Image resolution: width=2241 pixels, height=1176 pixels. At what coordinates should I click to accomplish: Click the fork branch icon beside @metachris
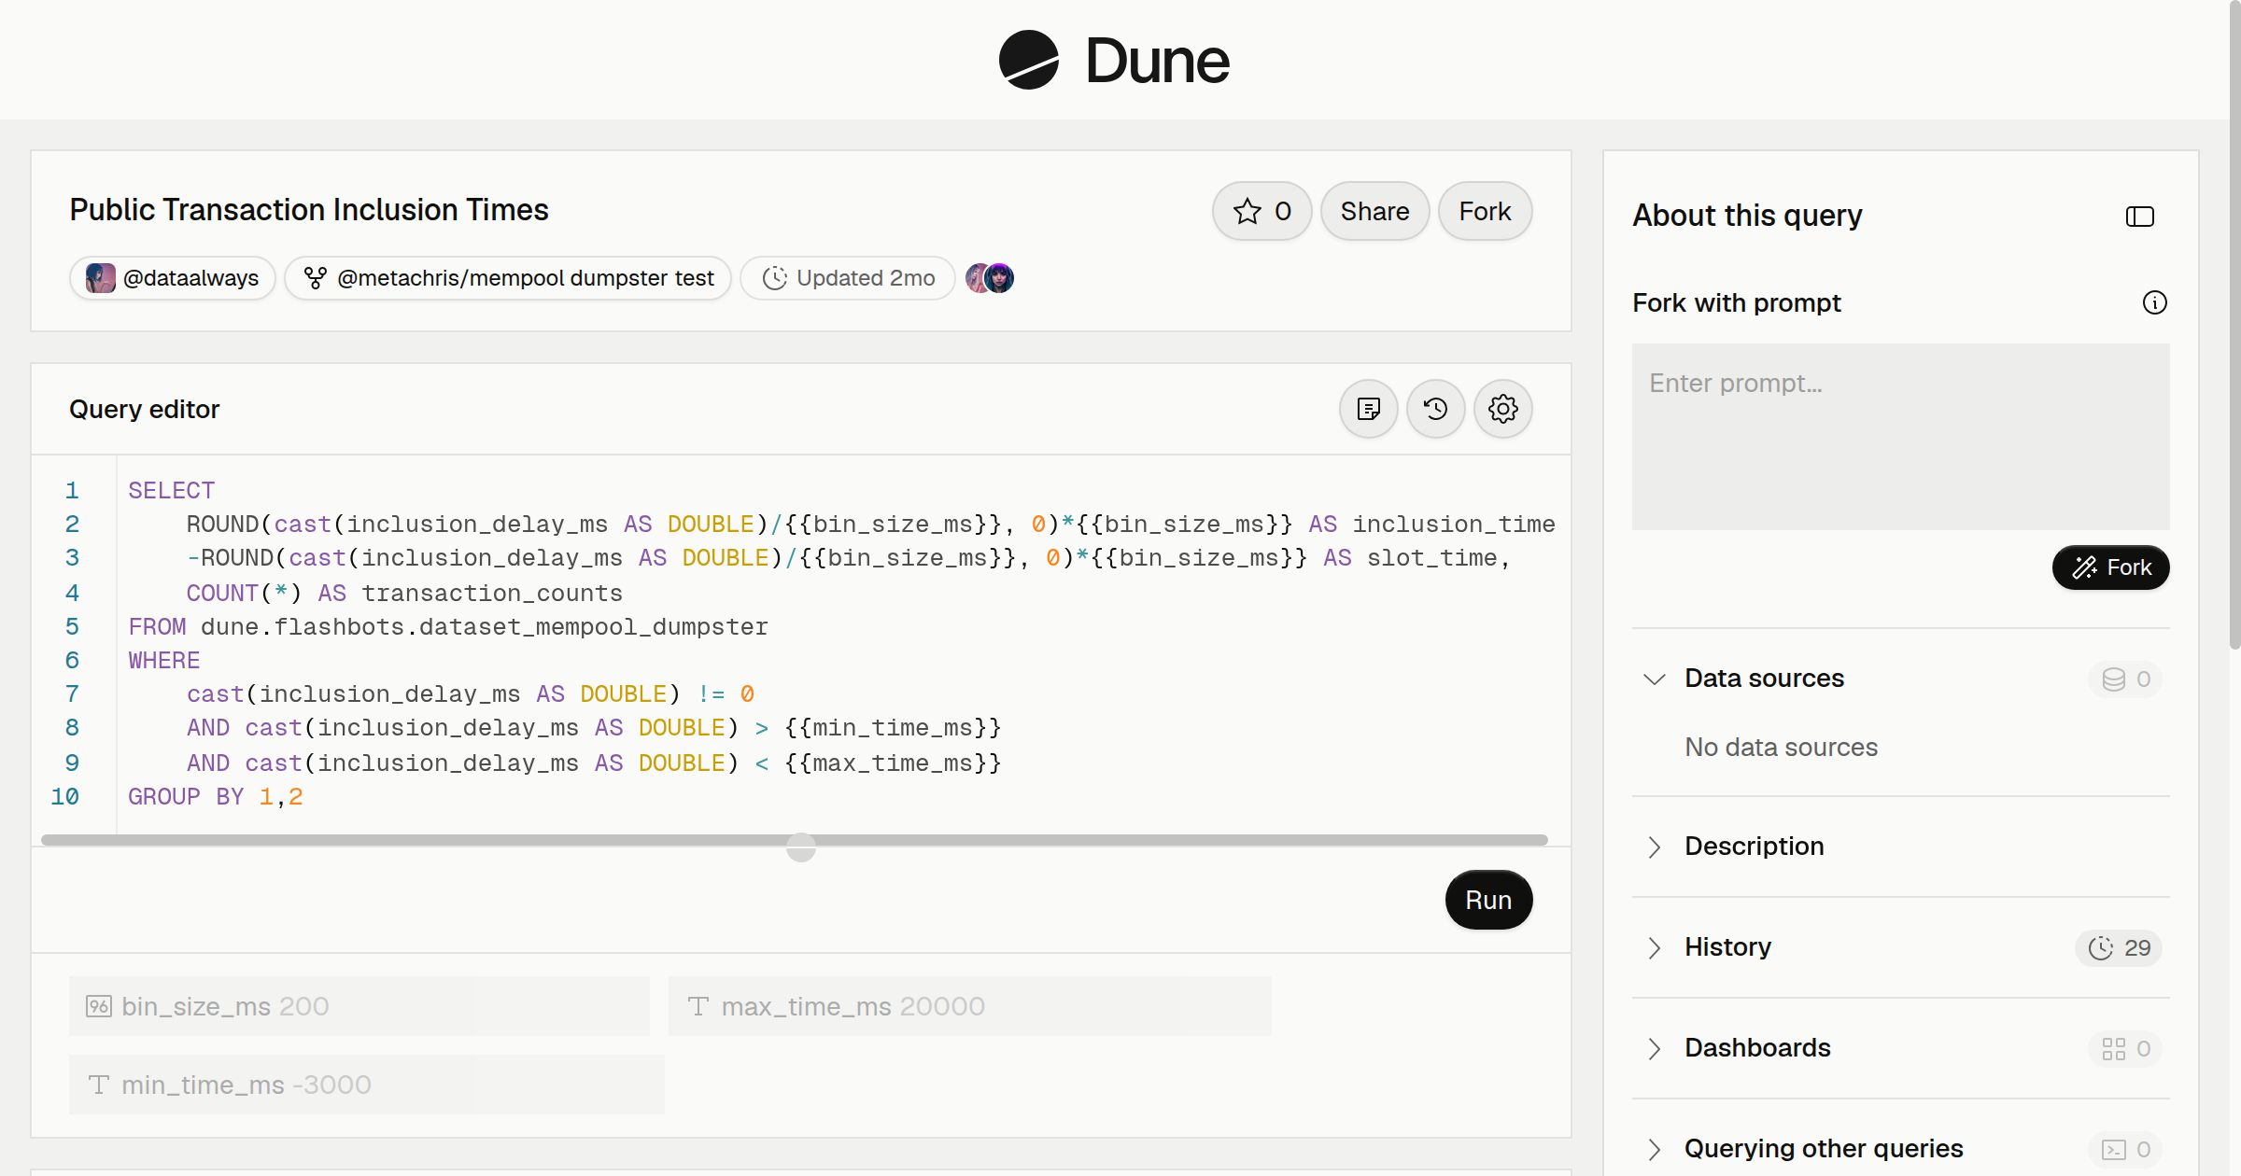[x=316, y=278]
